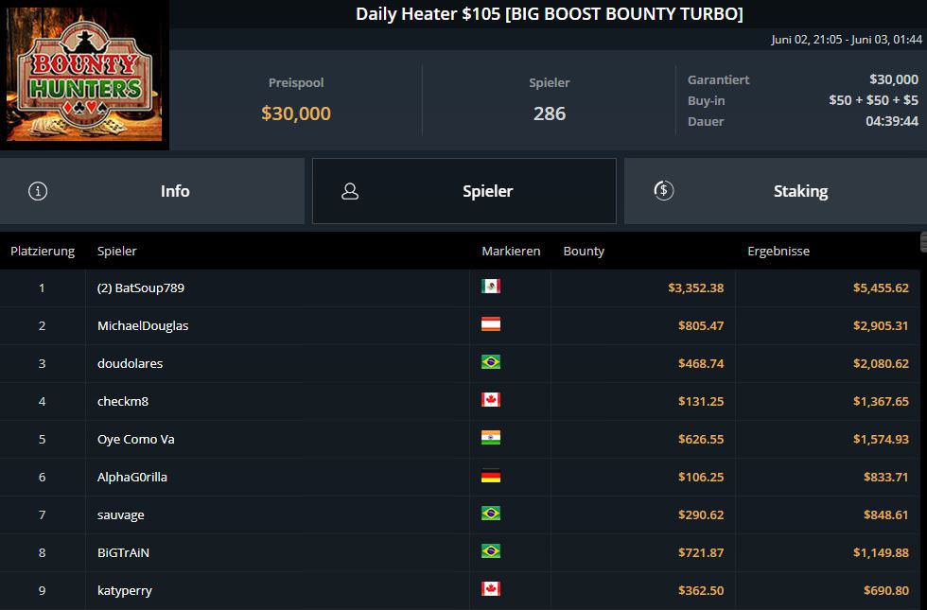Image resolution: width=927 pixels, height=610 pixels.
Task: Click the dollar coin Staking icon
Action: 663,190
